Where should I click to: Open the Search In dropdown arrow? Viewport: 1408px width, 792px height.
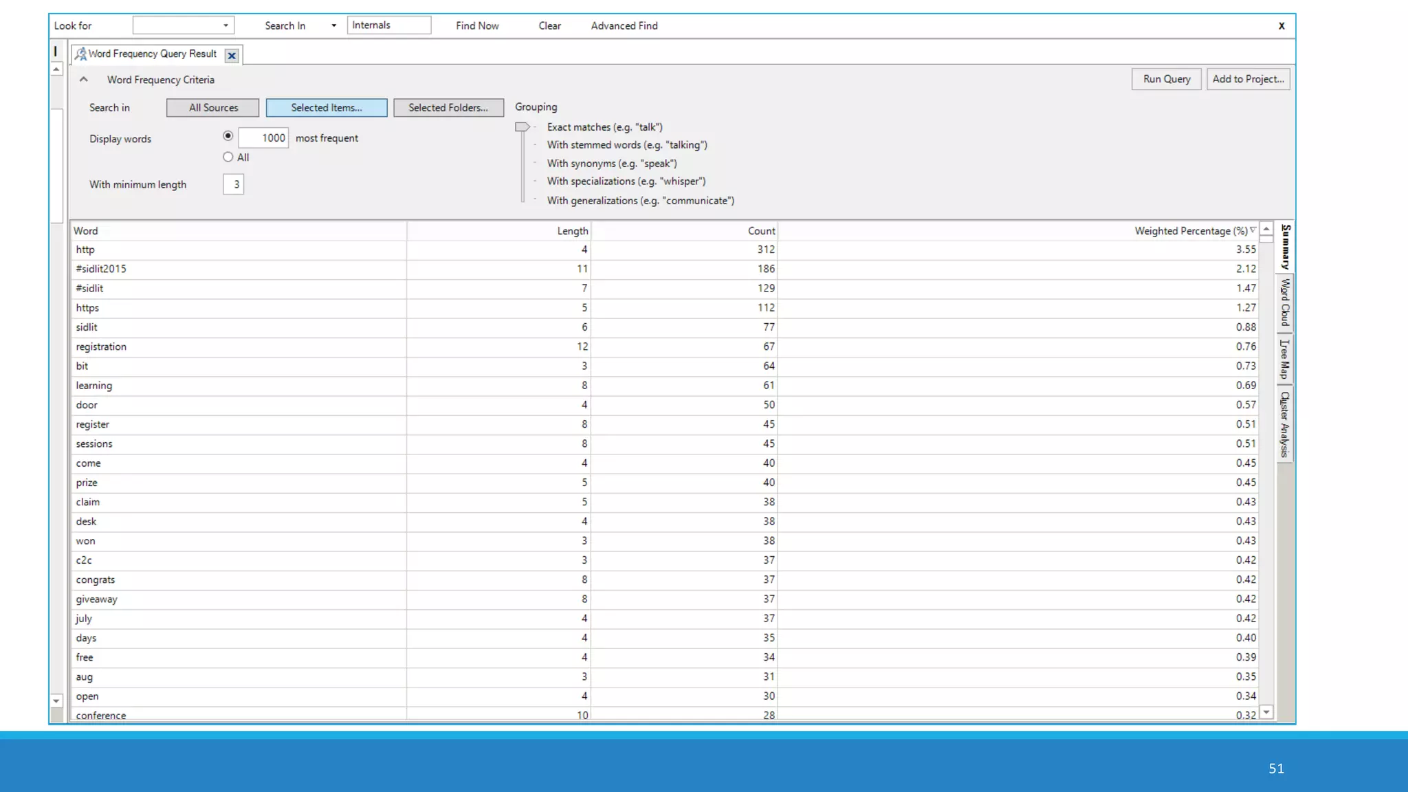(334, 26)
